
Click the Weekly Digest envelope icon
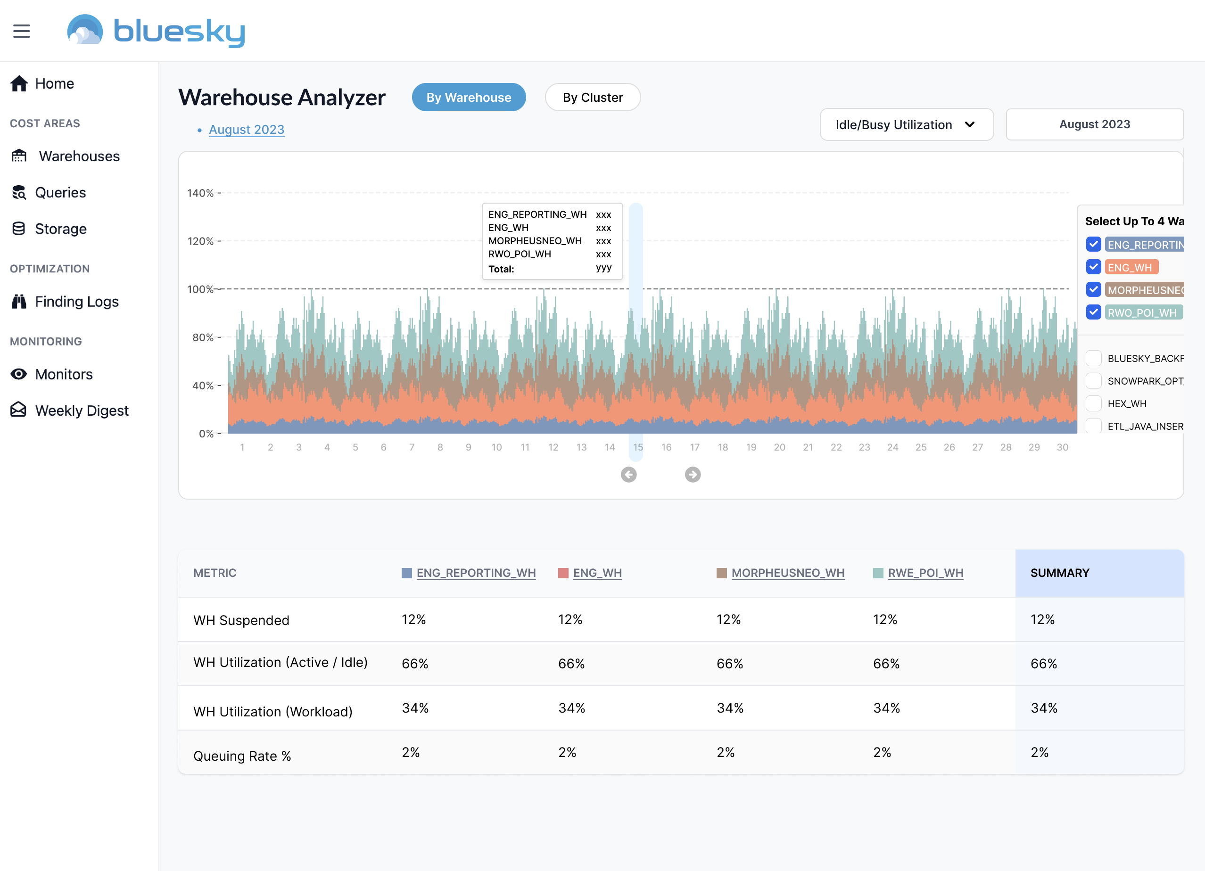[18, 410]
